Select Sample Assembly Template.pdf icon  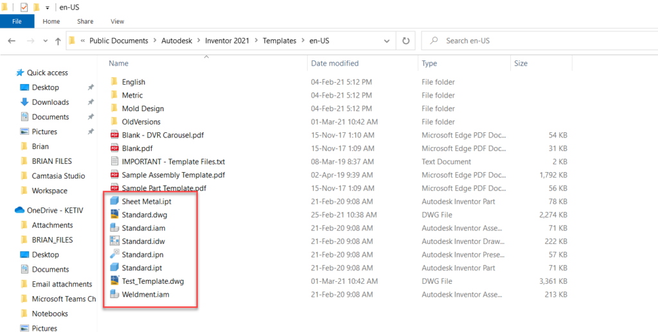tap(114, 175)
